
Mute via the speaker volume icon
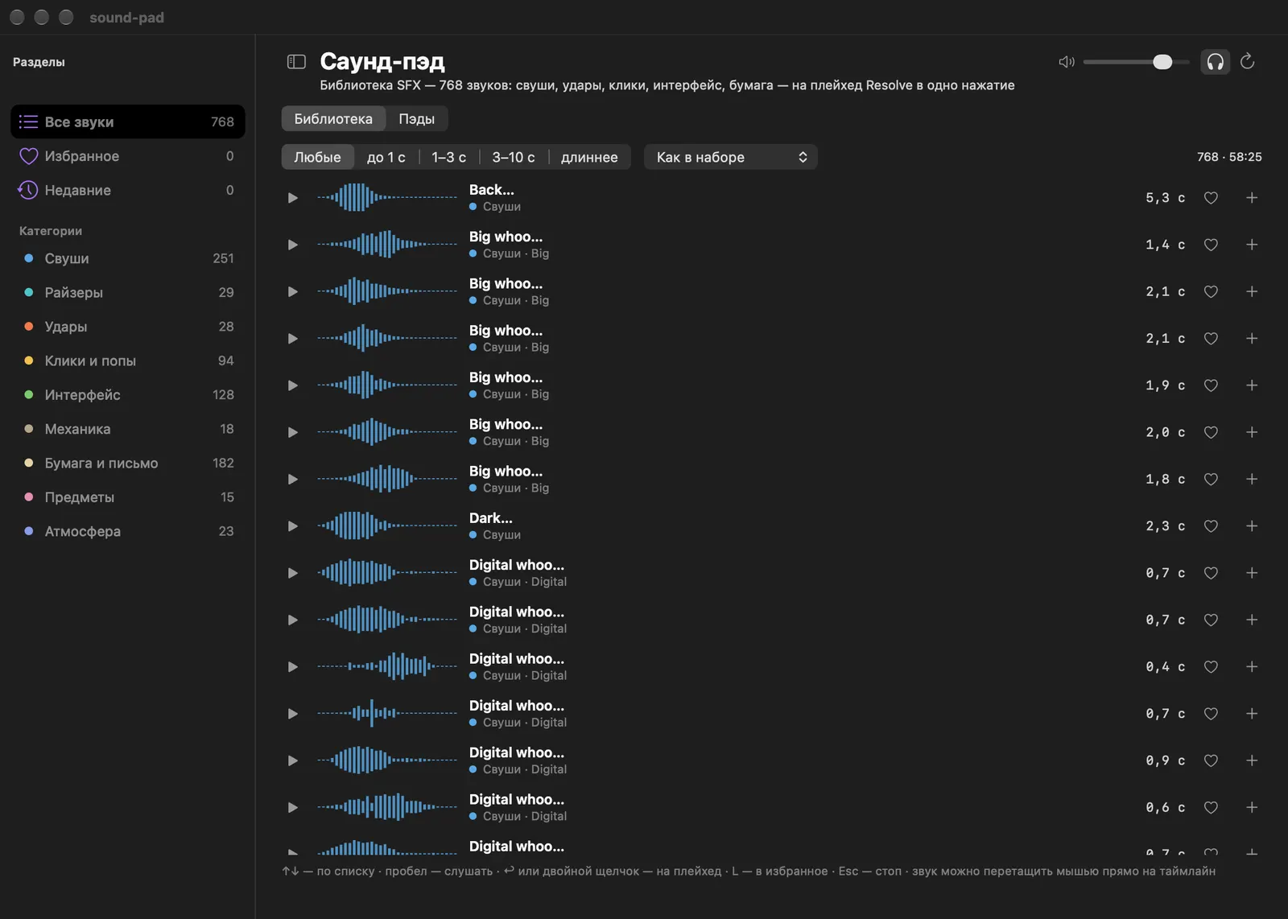[x=1067, y=62]
